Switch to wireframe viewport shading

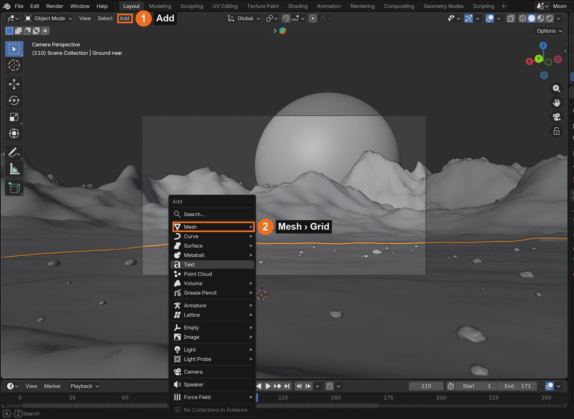(522, 18)
